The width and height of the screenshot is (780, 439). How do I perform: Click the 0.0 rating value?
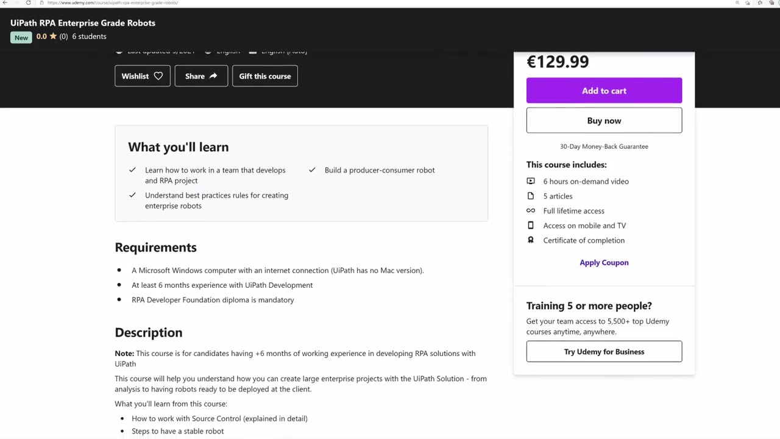point(41,37)
